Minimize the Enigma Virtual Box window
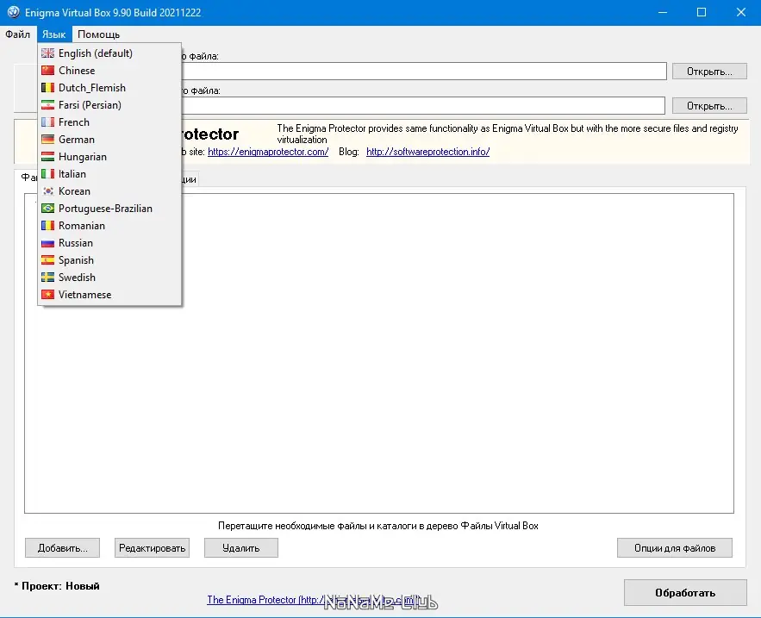This screenshot has height=618, width=761. [x=663, y=12]
